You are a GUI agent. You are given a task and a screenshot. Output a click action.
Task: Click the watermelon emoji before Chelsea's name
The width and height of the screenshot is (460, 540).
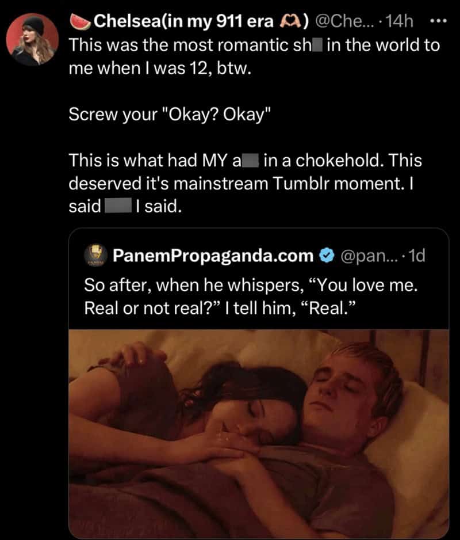click(x=79, y=22)
